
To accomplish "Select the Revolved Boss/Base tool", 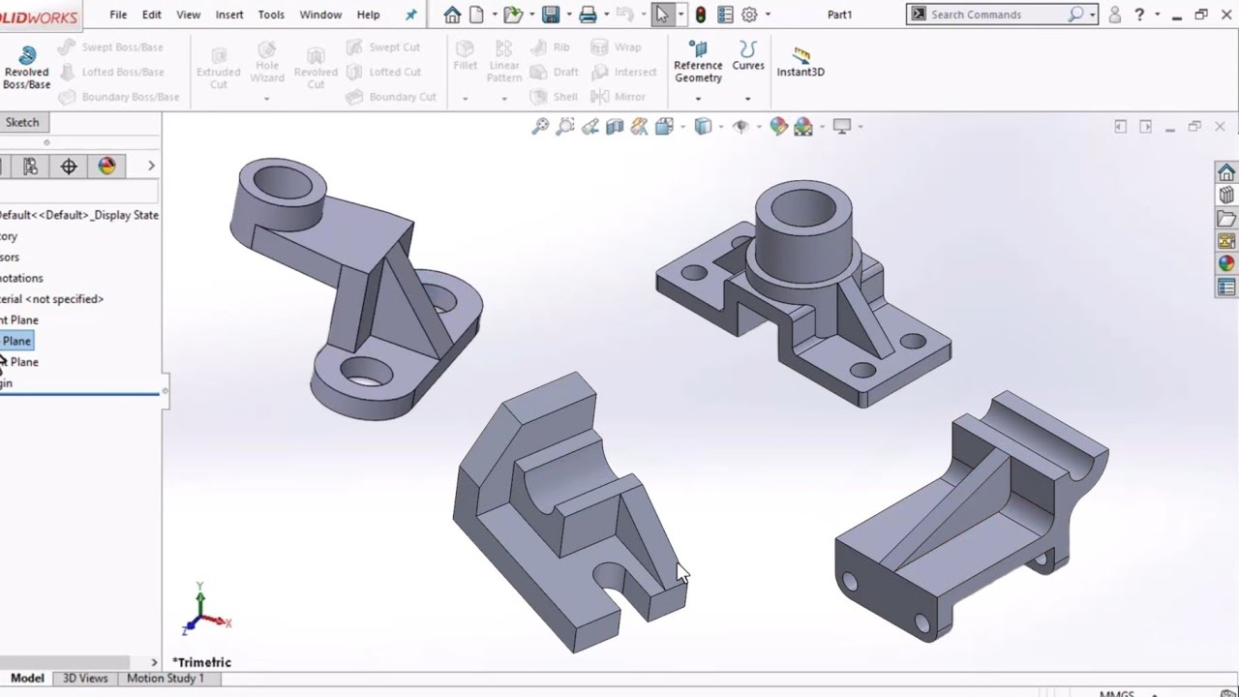I will (x=26, y=68).
